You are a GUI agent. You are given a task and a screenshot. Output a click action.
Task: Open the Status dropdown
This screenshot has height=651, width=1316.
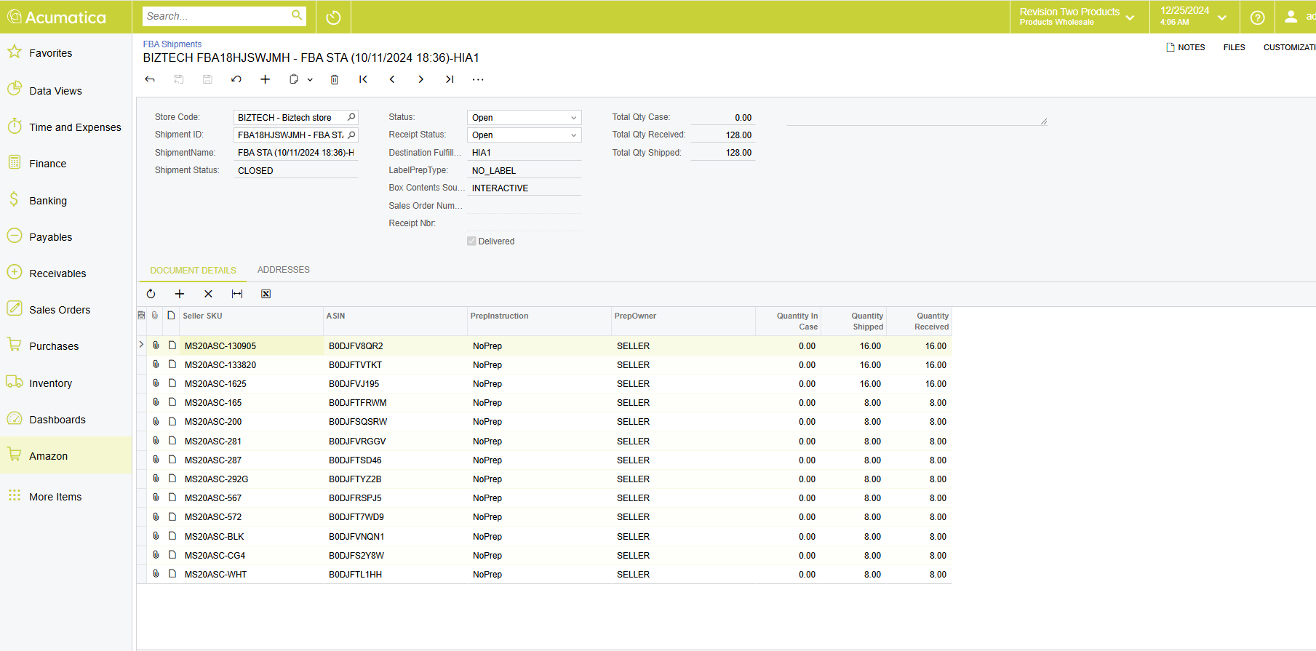[573, 117]
